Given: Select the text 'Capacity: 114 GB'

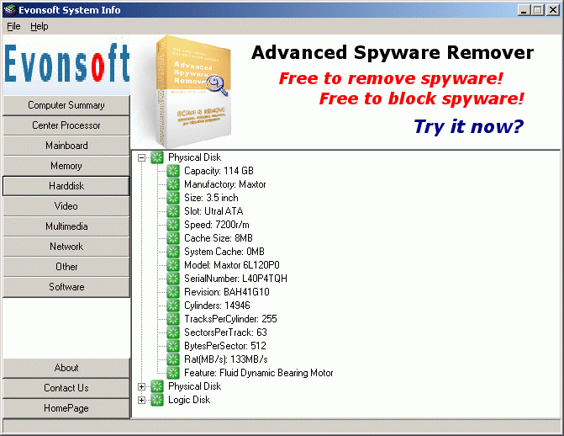Looking at the screenshot, I should [x=219, y=171].
